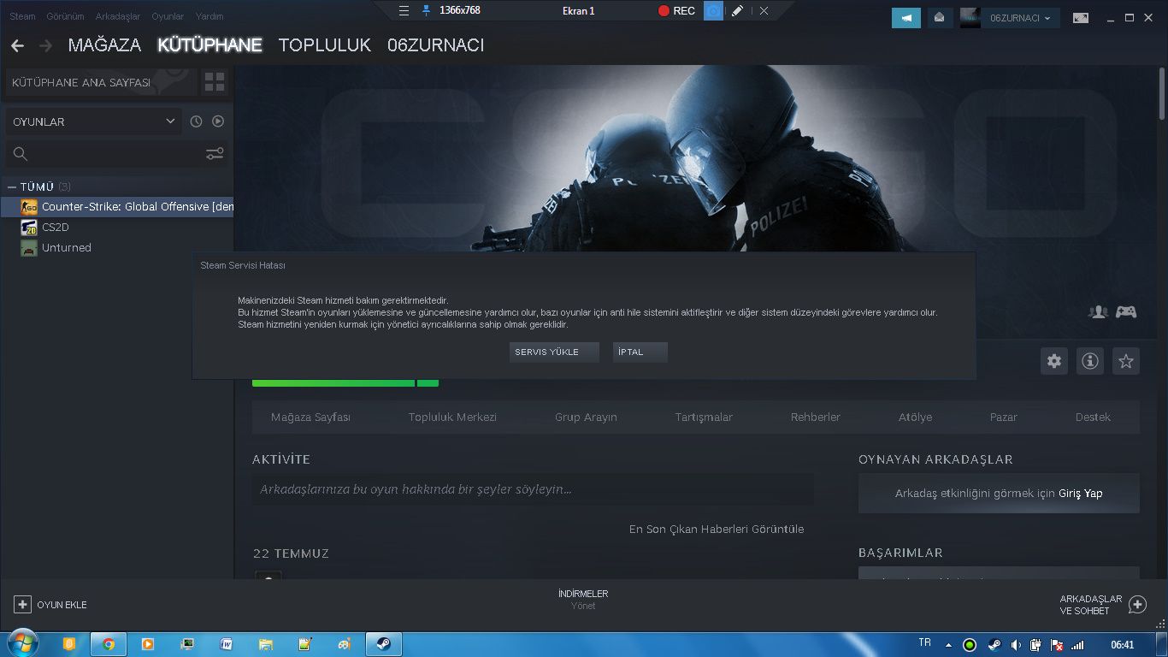Click the activity status text field
The image size is (1168, 657).
pos(533,489)
